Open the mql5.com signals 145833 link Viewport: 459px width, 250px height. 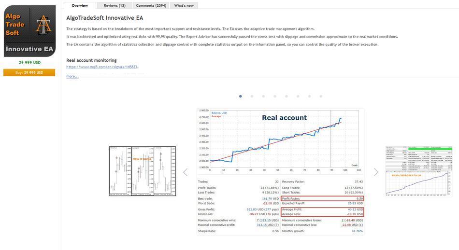tap(101, 67)
